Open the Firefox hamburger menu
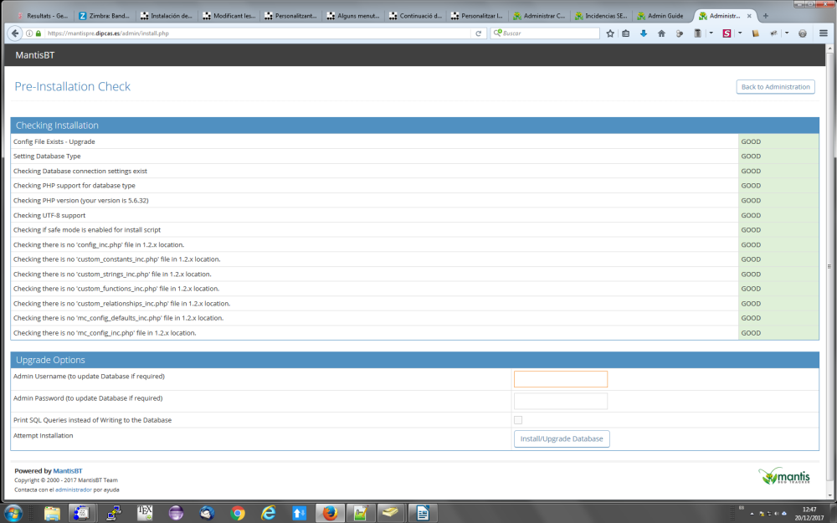 (823, 33)
